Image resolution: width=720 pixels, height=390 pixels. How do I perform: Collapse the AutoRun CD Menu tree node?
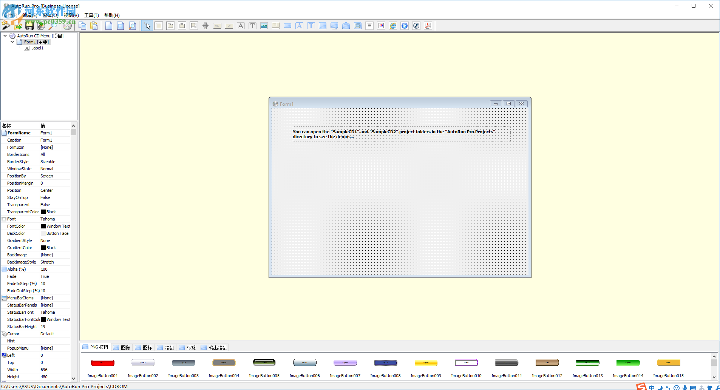(x=5, y=36)
